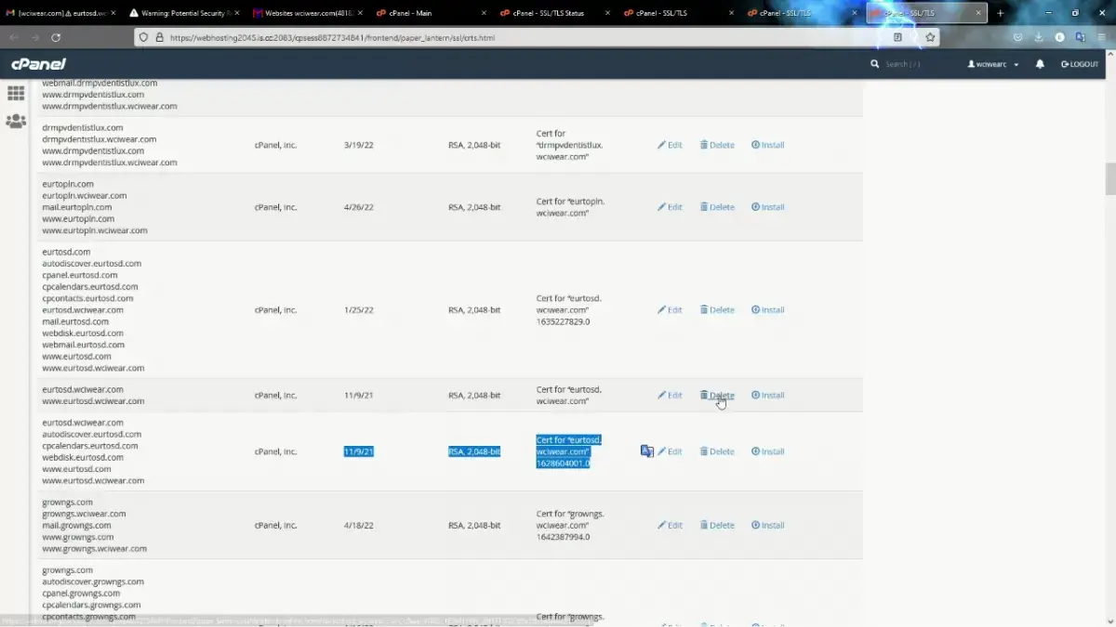The height and width of the screenshot is (627, 1116).
Task: Close the Websites wciwear.com tab
Action: click(361, 13)
